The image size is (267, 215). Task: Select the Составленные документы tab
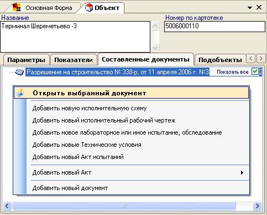click(145, 59)
